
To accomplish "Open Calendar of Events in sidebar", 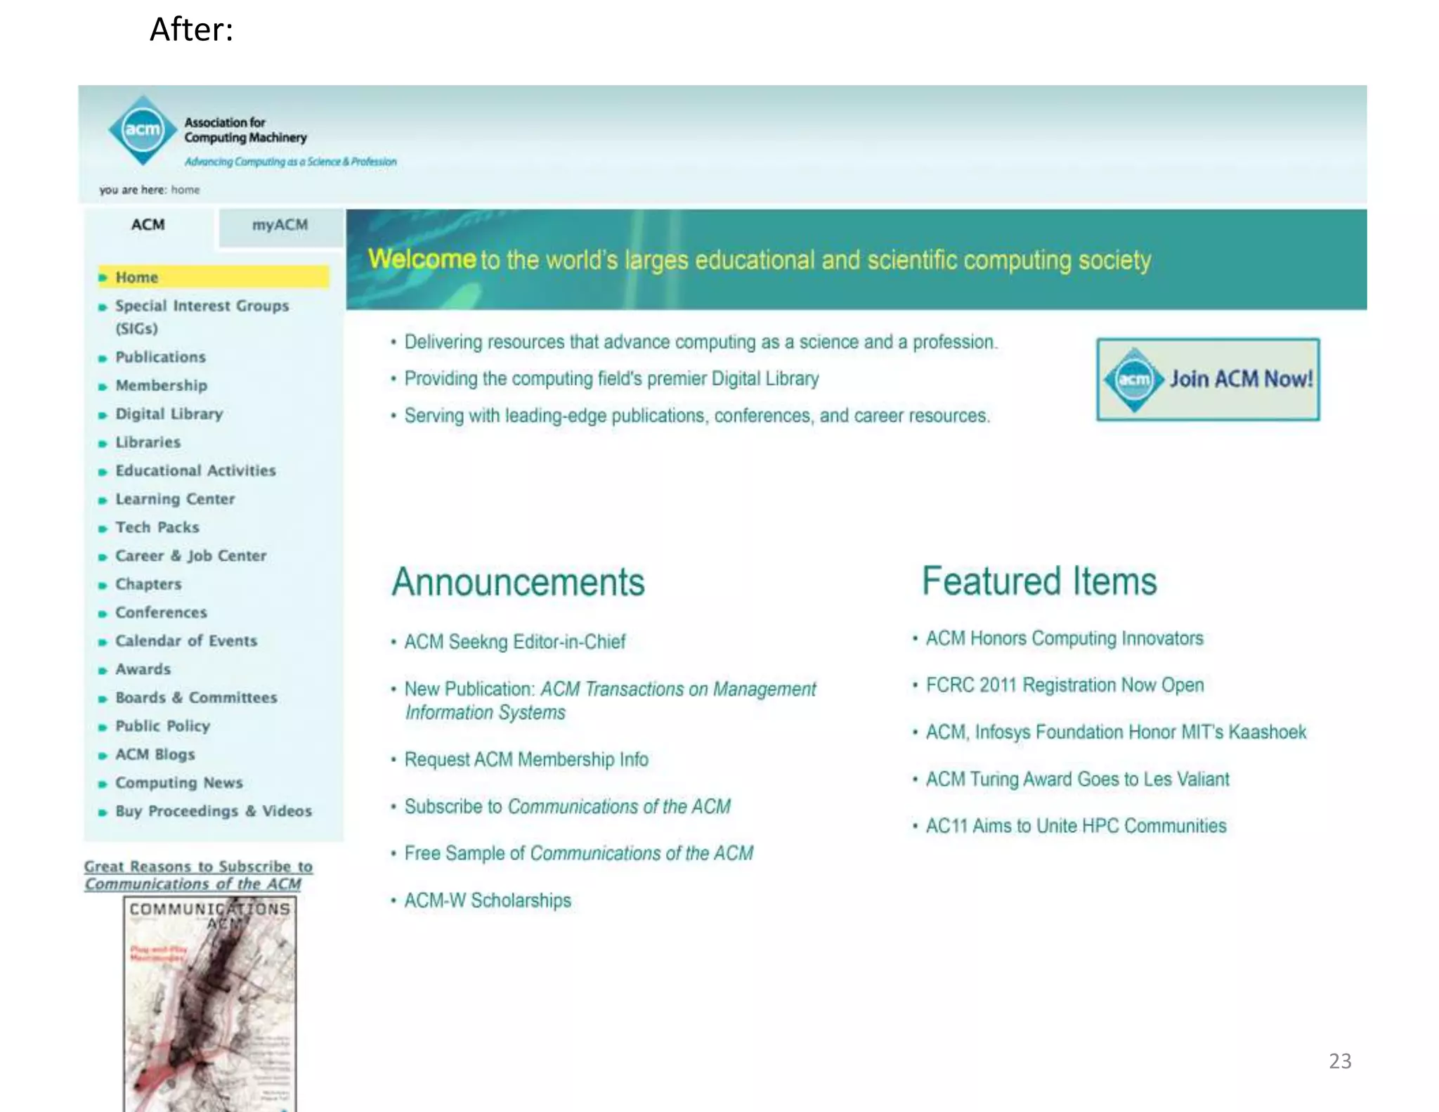I will click(x=186, y=641).
